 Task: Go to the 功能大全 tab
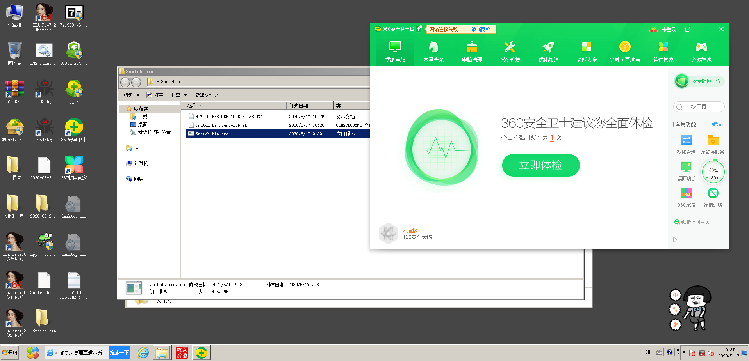coord(587,51)
